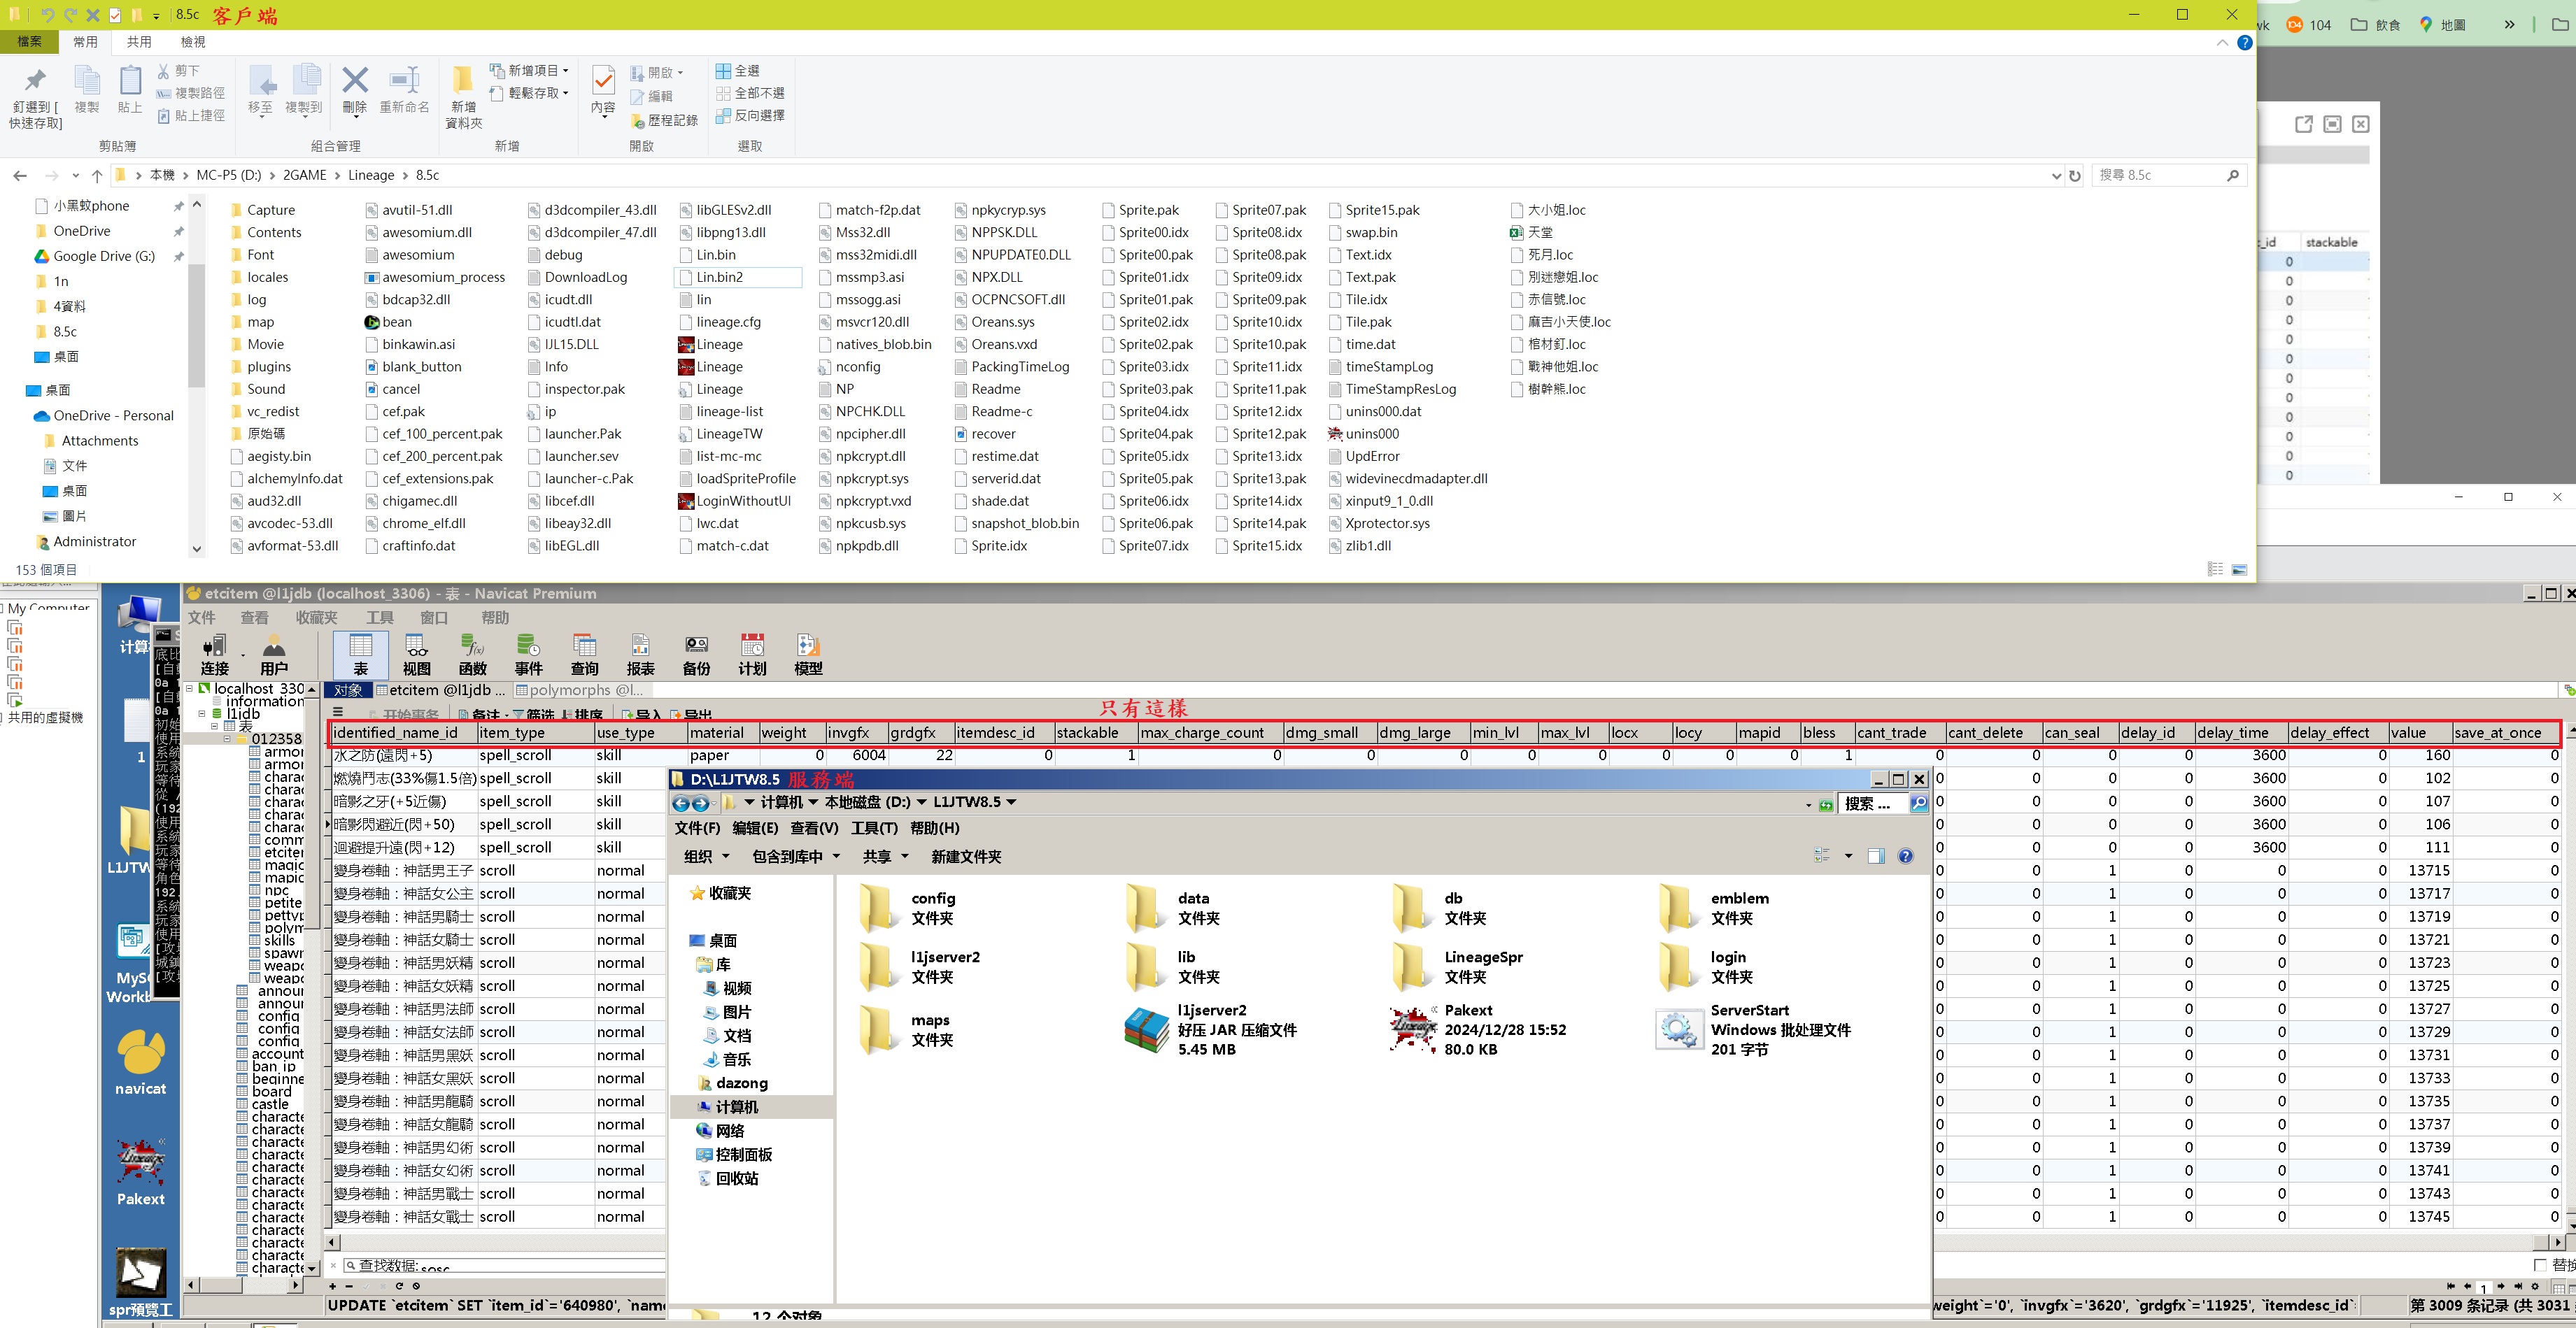
Task: Click the blue help icon in 8.5c ribbon
Action: [x=2245, y=42]
